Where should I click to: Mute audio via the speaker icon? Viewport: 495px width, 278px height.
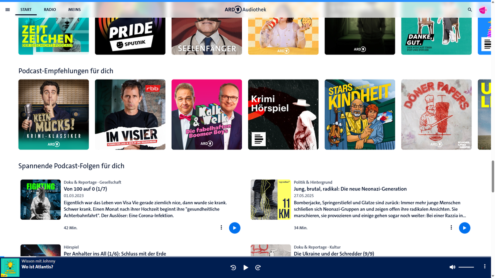452,267
